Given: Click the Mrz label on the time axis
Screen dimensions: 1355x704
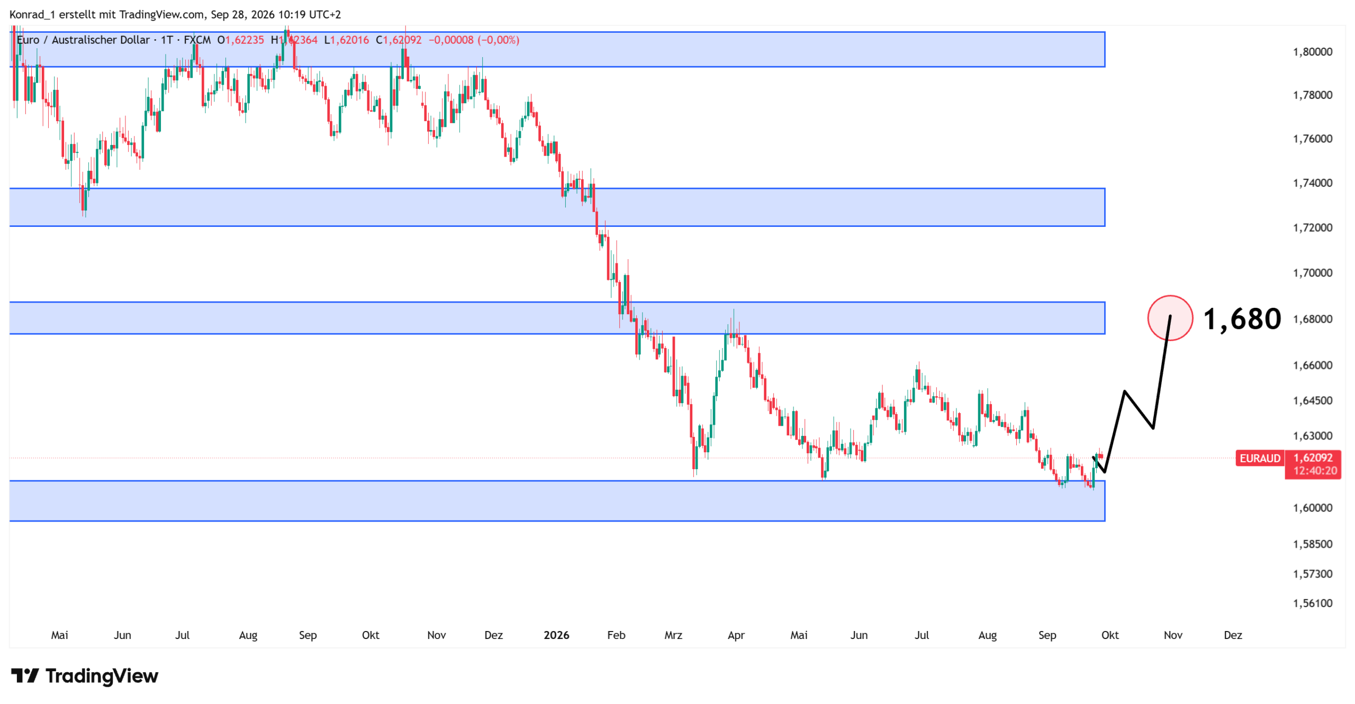Looking at the screenshot, I should pos(673,635).
